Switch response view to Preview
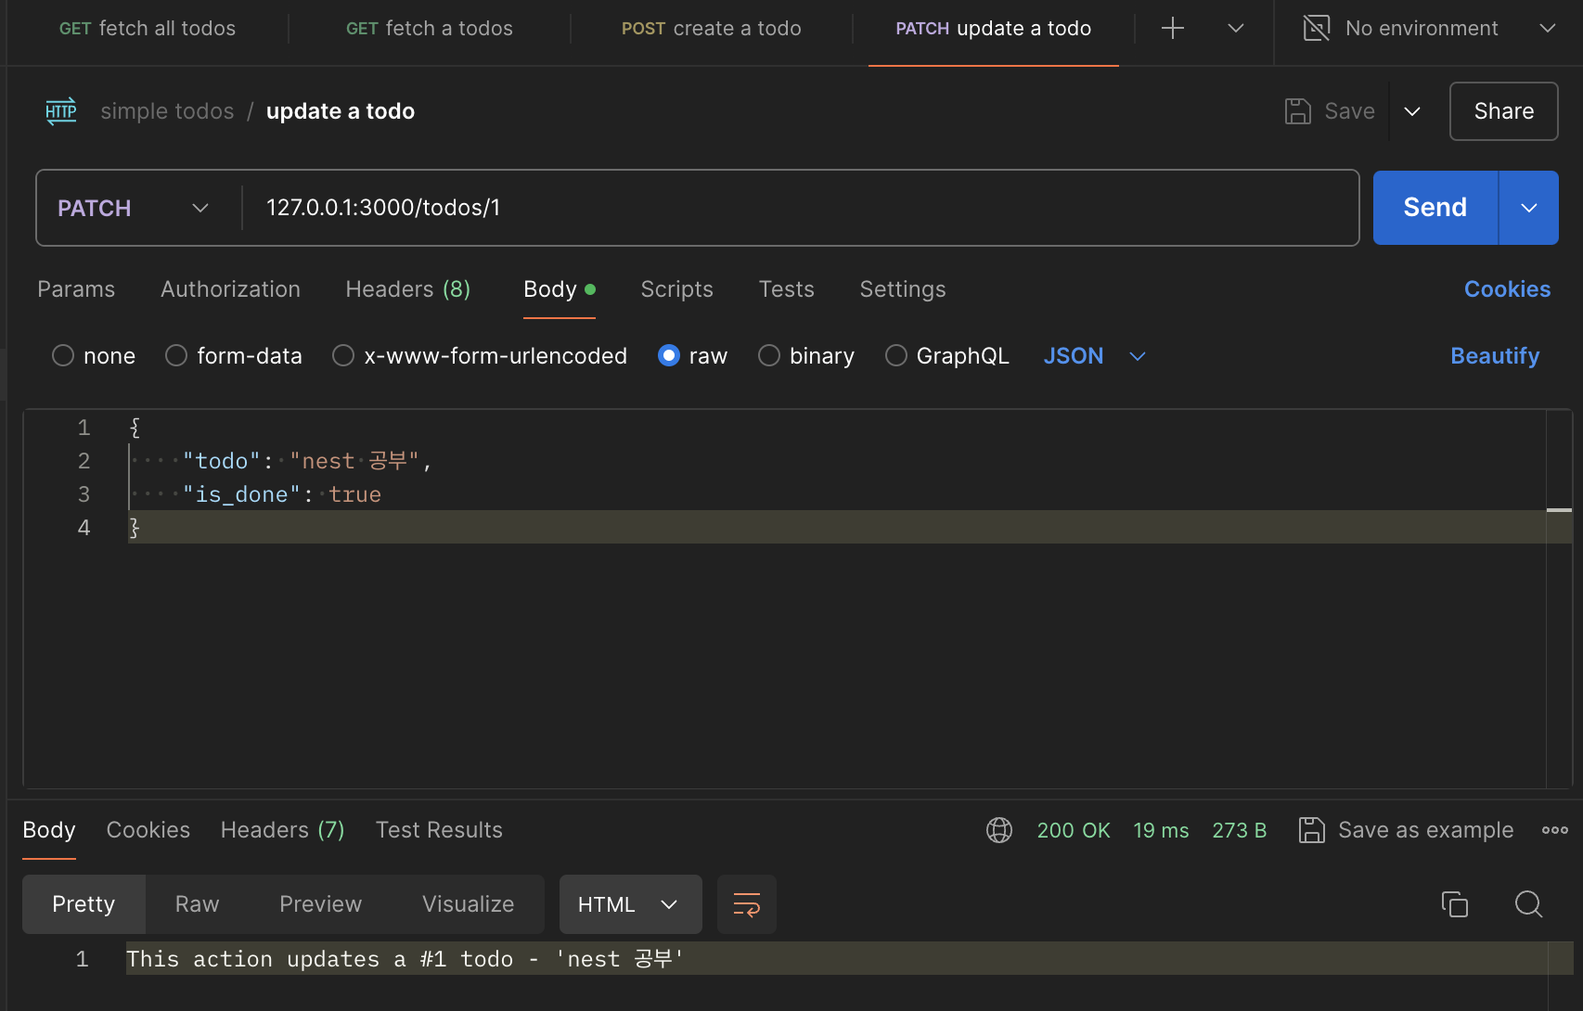 321,904
